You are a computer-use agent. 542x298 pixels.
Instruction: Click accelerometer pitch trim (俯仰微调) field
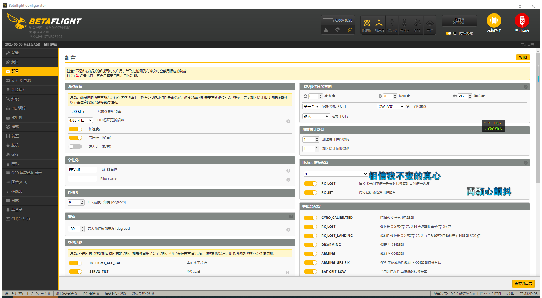click(311, 149)
